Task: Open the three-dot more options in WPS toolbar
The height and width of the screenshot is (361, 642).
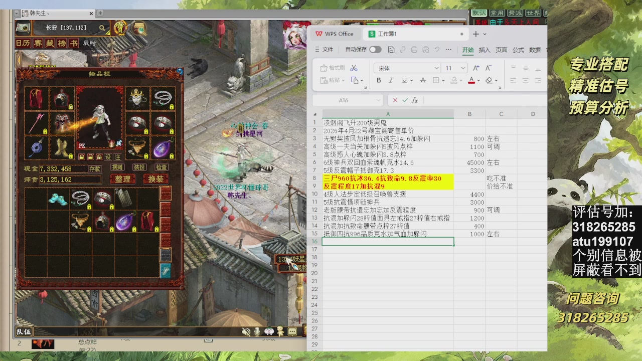Action: tap(448, 50)
